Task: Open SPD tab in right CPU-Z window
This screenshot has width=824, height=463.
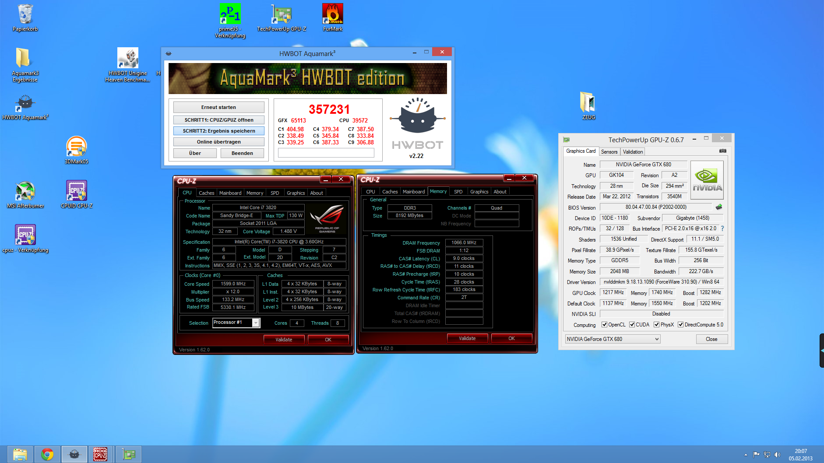Action: point(458,192)
